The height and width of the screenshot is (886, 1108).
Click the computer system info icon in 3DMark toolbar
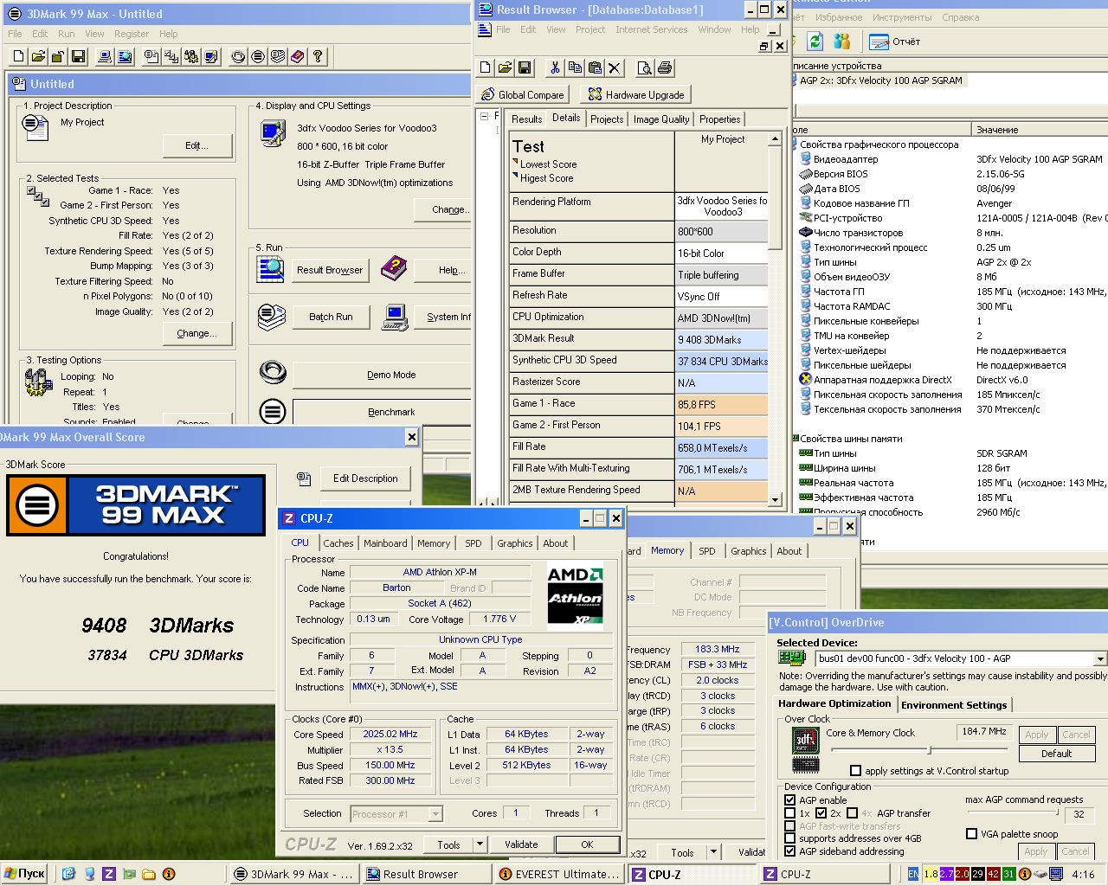tap(105, 57)
